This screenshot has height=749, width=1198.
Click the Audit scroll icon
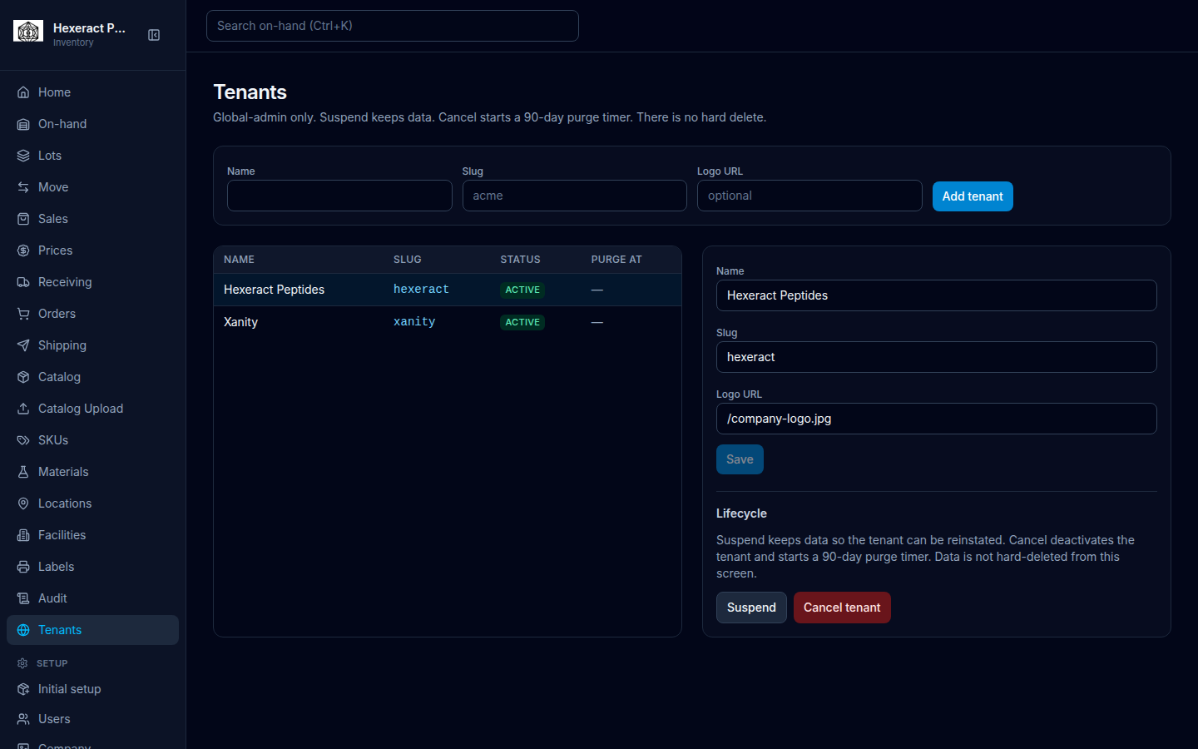(23, 598)
